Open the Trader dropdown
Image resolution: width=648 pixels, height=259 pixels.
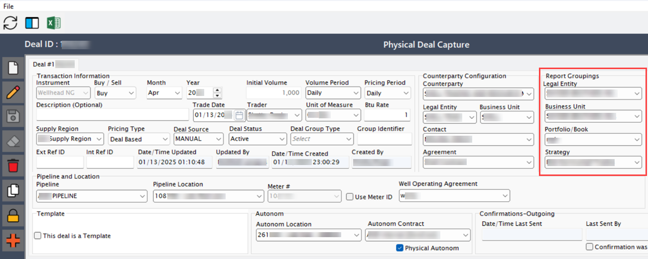point(274,115)
